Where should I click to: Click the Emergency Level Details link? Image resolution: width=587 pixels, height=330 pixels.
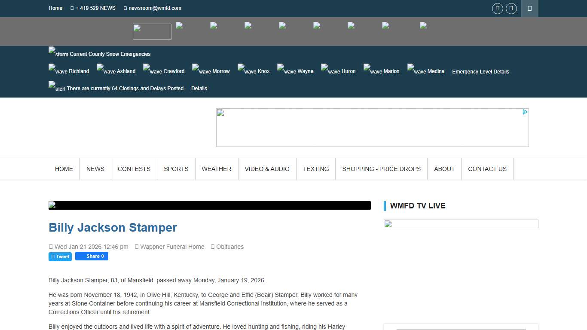480,71
